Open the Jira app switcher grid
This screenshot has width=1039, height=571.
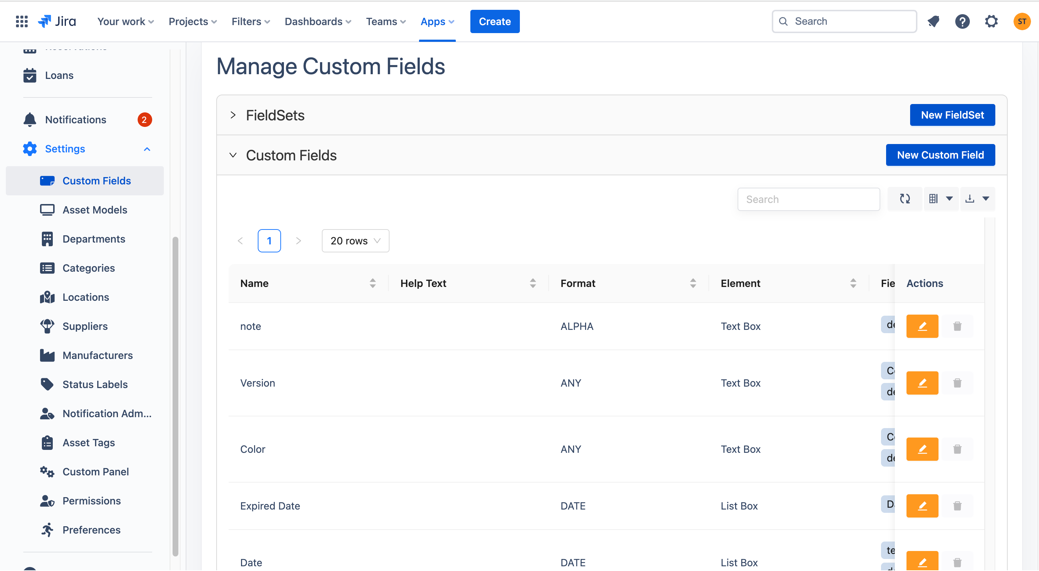click(22, 21)
